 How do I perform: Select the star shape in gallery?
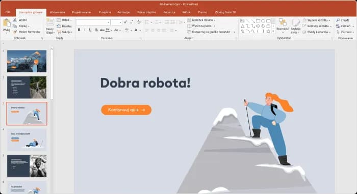click(268, 32)
